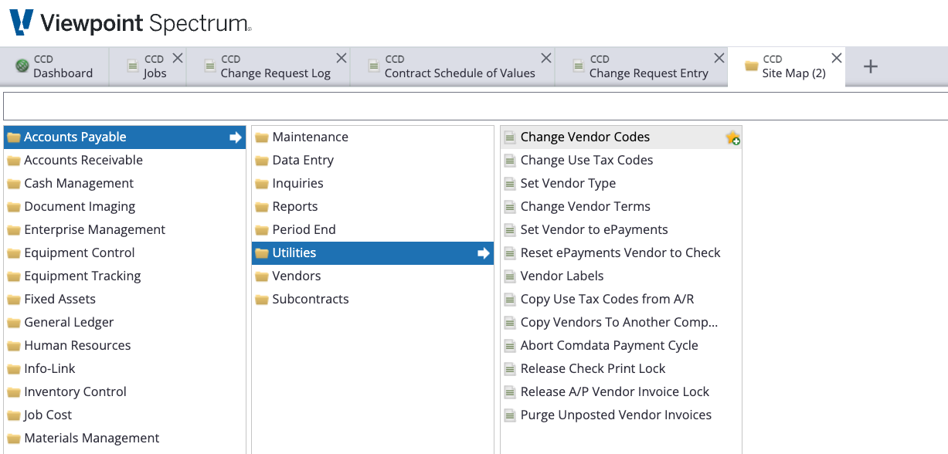Screen dimensions: 948x454
Task: Add Change Vendor Codes to favorites star
Action: point(732,137)
